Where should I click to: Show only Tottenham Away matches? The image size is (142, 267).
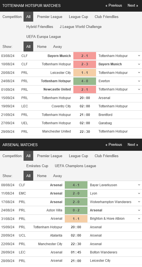click(x=57, y=46)
